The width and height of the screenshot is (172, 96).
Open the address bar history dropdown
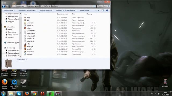[92, 6]
